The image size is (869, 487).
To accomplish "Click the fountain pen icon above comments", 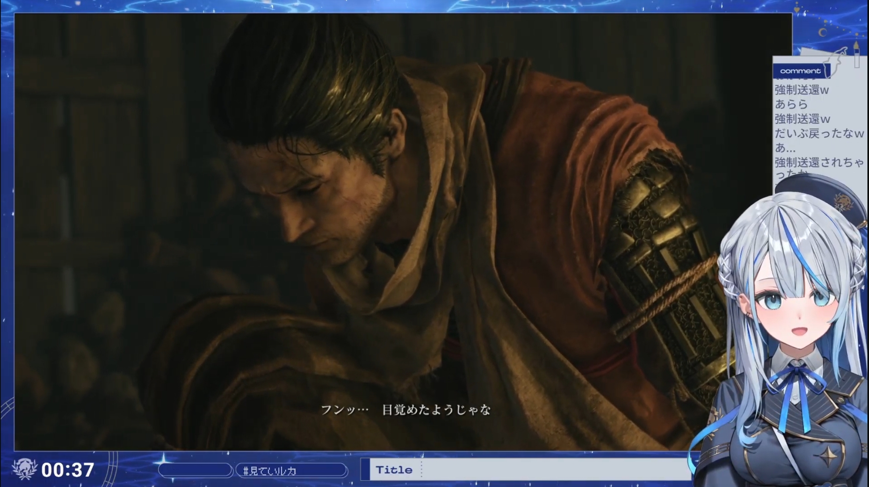I will (857, 54).
